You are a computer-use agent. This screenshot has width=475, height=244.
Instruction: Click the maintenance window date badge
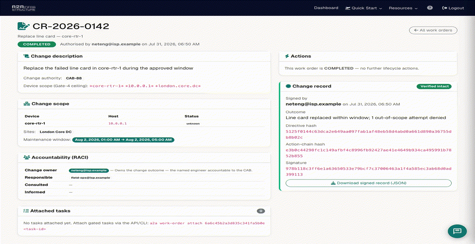123,140
